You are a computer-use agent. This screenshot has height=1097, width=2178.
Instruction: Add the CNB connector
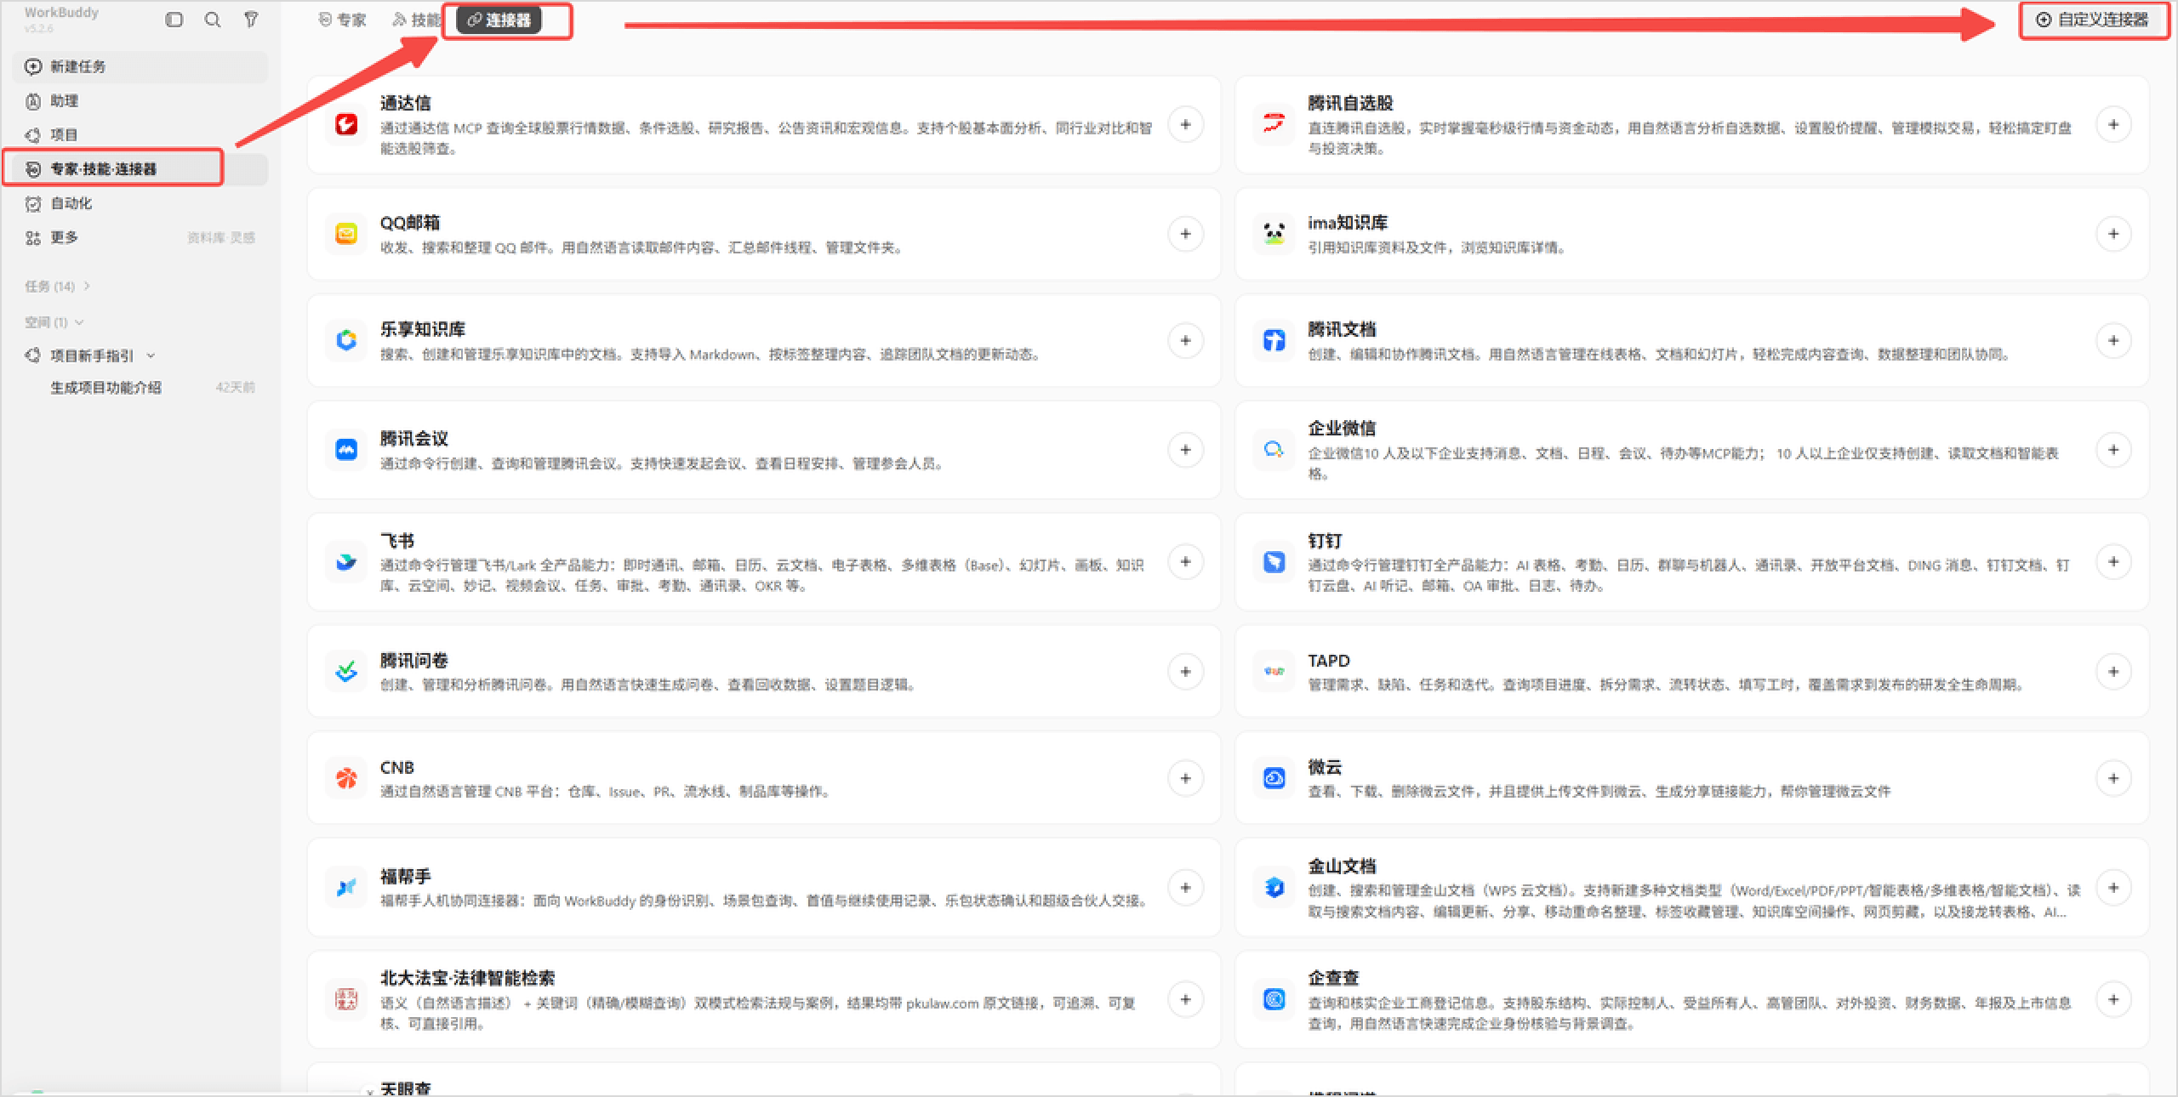tap(1185, 779)
